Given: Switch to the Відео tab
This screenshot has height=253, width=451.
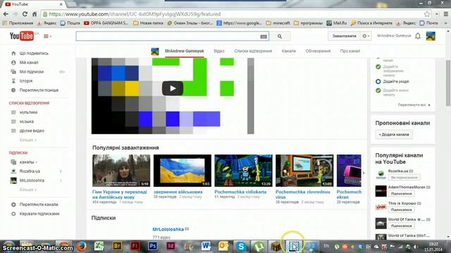Looking at the screenshot, I should pyautogui.click(x=219, y=51).
